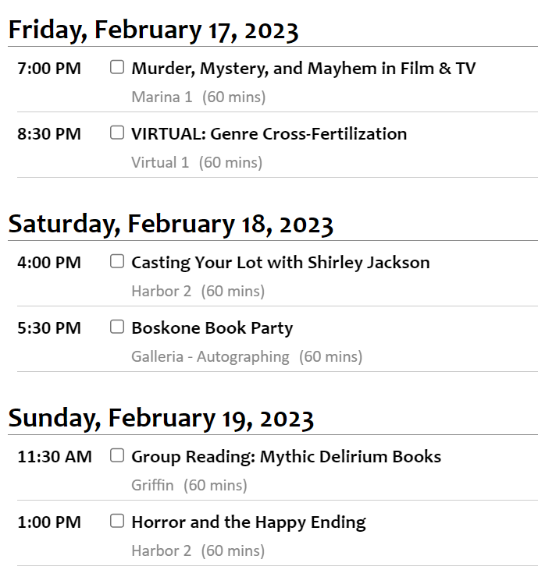538x584 pixels.
Task: Select checkbox for Casting Your Lot session
Action: pos(117,261)
